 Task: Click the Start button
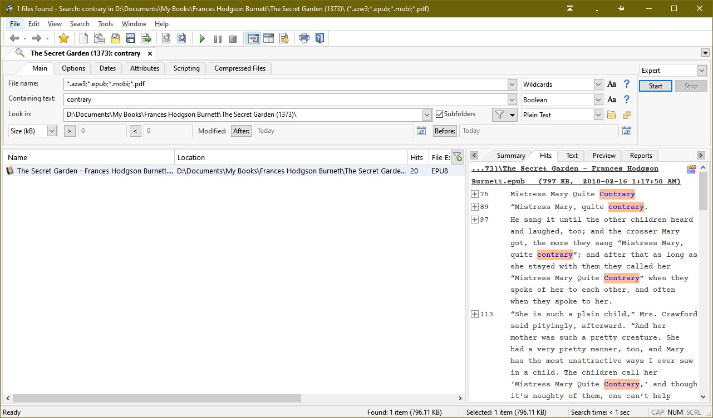click(656, 86)
